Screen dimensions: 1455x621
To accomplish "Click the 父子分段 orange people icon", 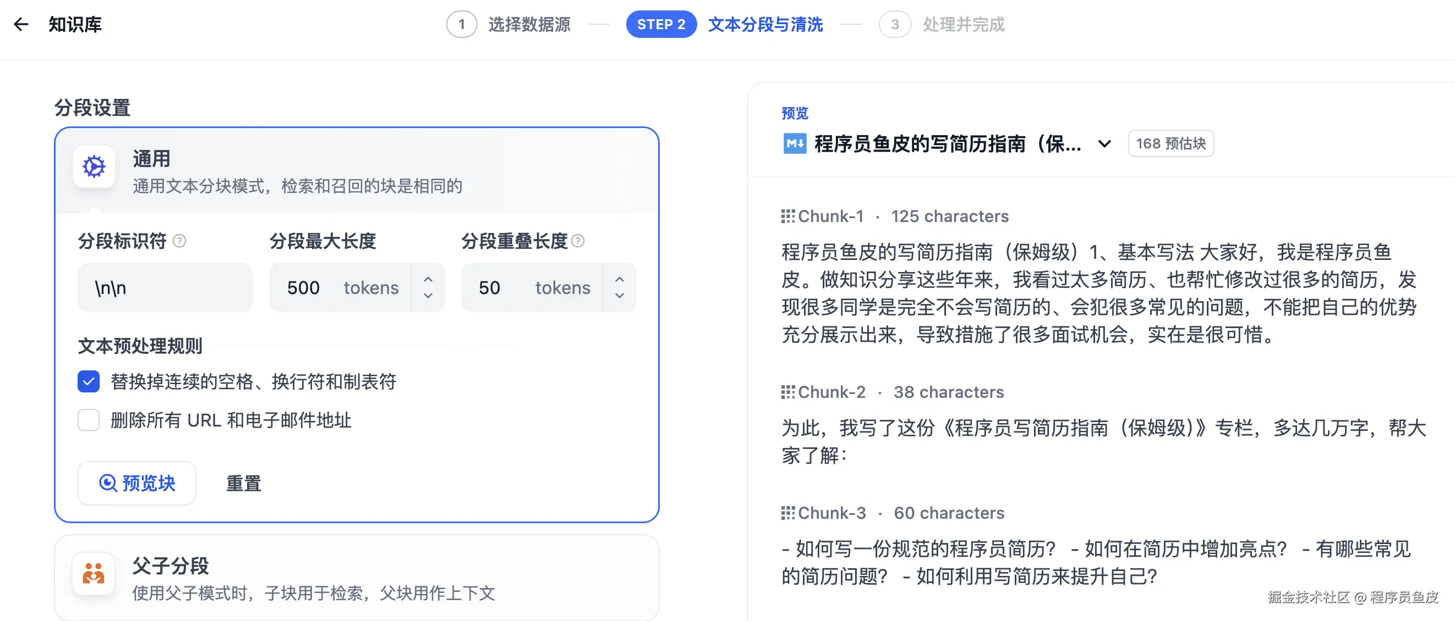I will [x=94, y=573].
